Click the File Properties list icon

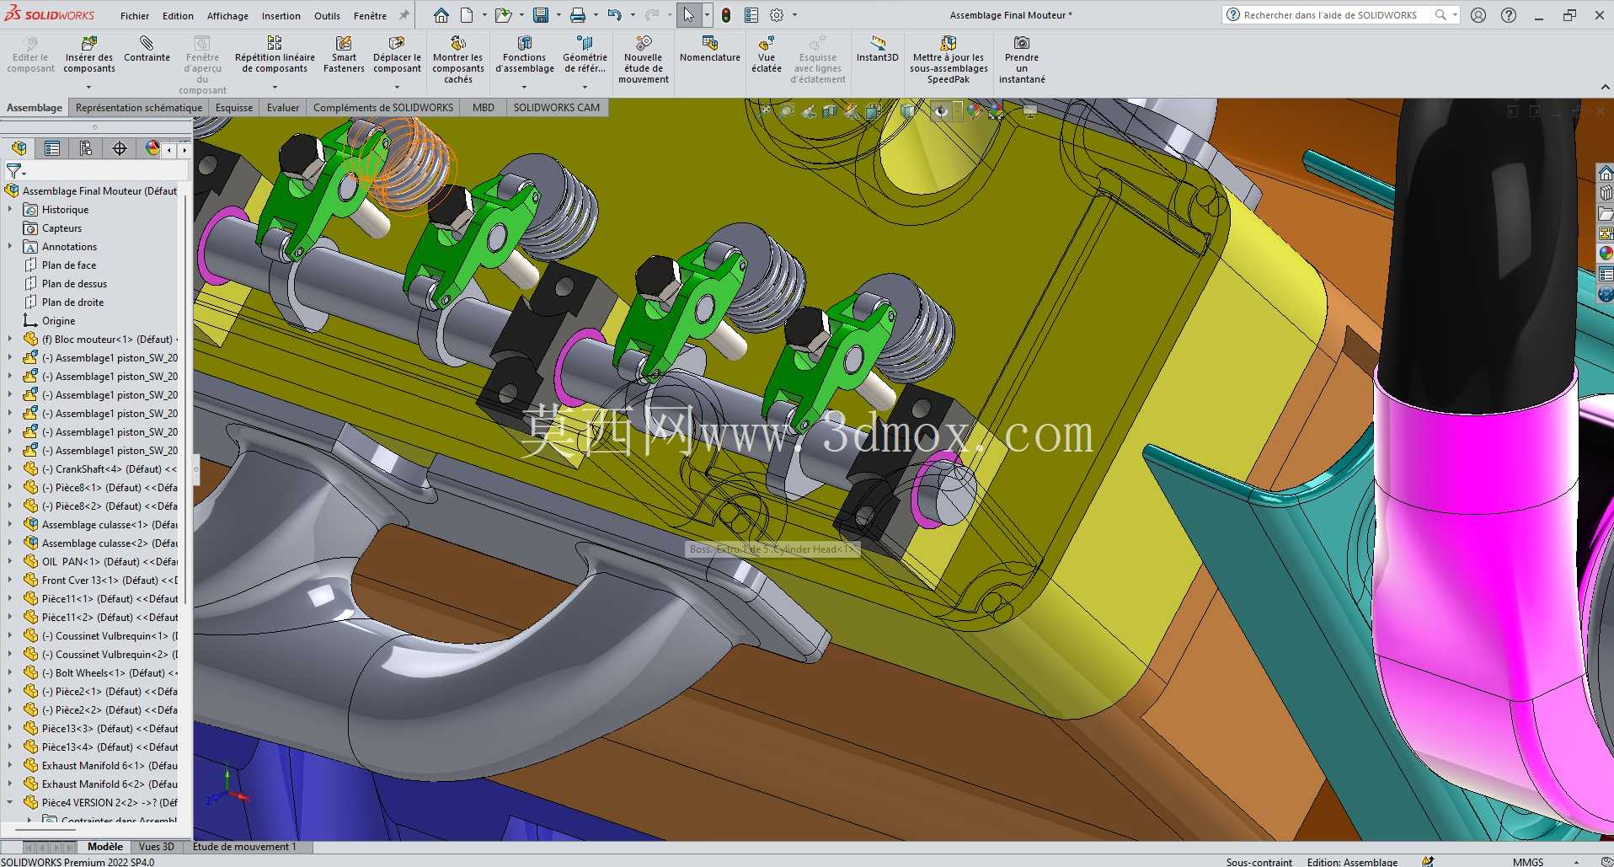tap(751, 15)
